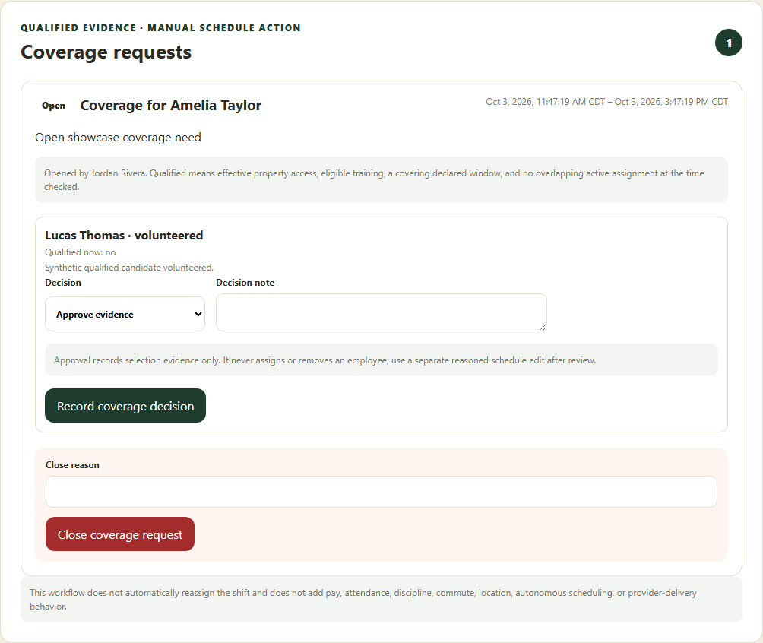Screen dimensions: 763x643
Task: Click the Open showcase coverage need text
Action: pos(118,138)
